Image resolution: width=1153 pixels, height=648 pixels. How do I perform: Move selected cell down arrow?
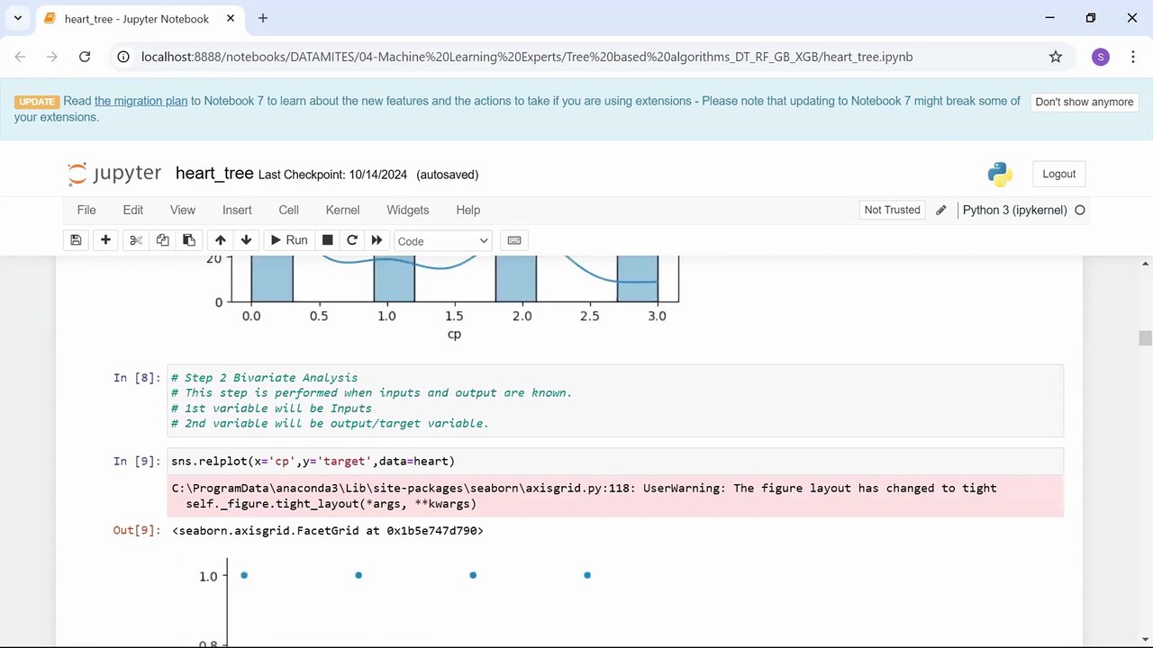[246, 240]
